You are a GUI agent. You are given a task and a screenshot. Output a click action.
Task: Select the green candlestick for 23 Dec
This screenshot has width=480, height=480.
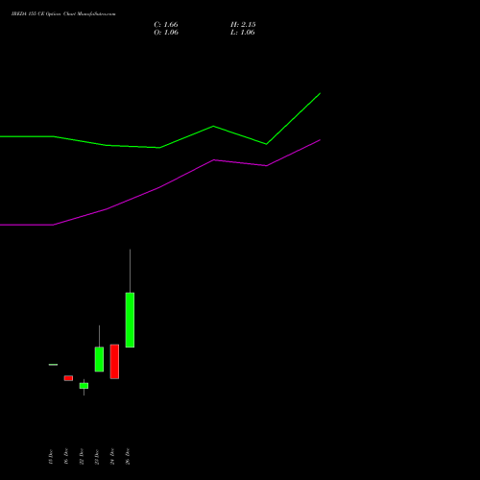99,359
